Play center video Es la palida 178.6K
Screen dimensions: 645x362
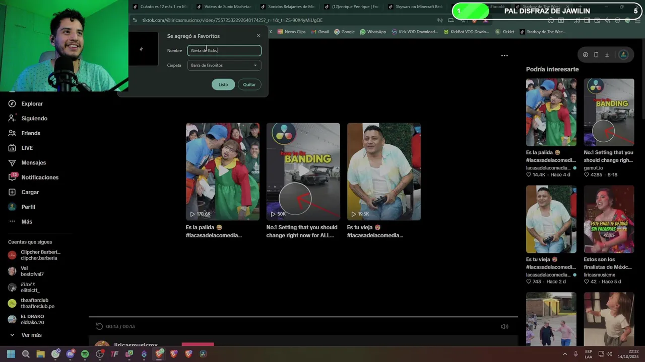(x=223, y=171)
